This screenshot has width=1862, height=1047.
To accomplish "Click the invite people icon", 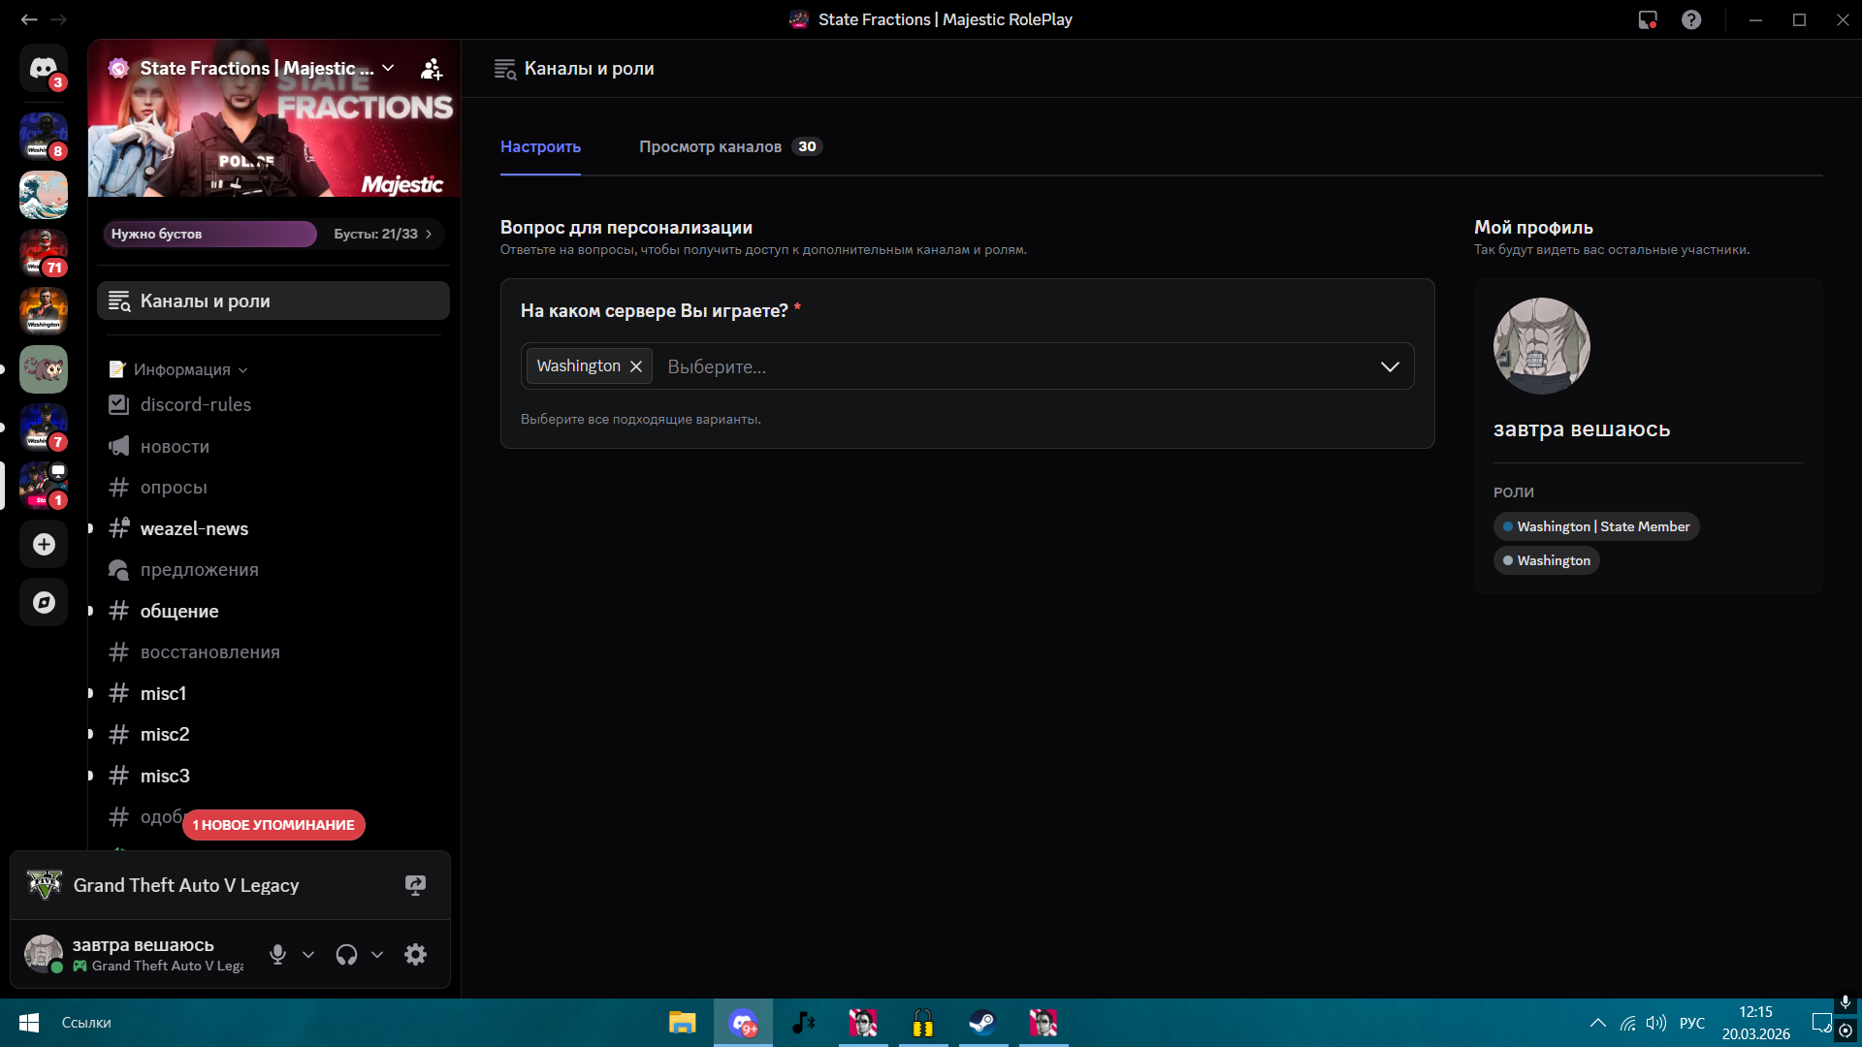I will (432, 69).
